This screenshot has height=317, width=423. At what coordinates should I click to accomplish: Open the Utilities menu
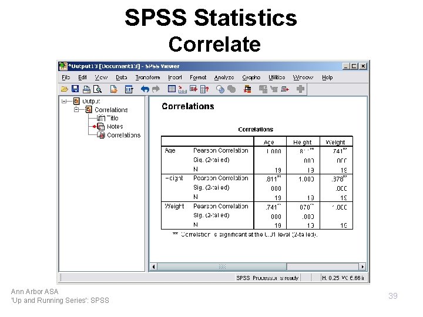[277, 77]
